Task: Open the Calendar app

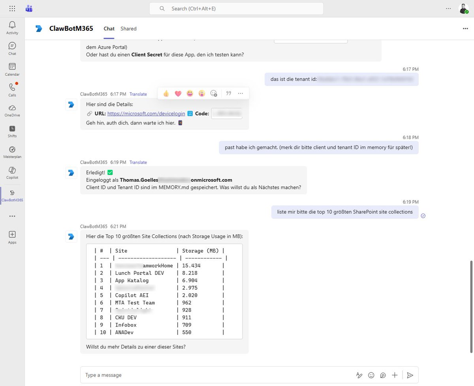Action: click(12, 69)
